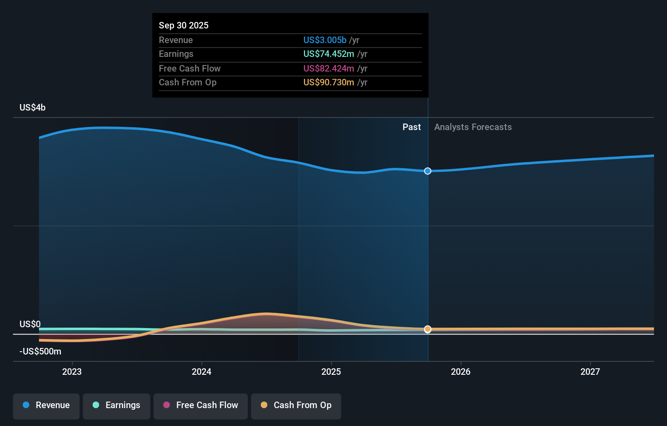Switch to the Analysts Forecasts section
The width and height of the screenshot is (667, 426).
click(472, 127)
